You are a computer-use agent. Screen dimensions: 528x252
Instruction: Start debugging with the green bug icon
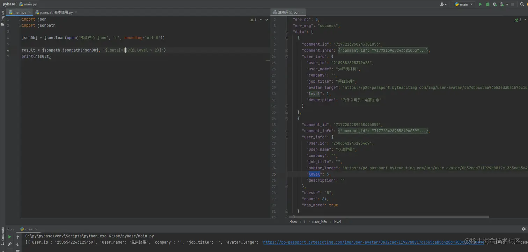click(487, 4)
